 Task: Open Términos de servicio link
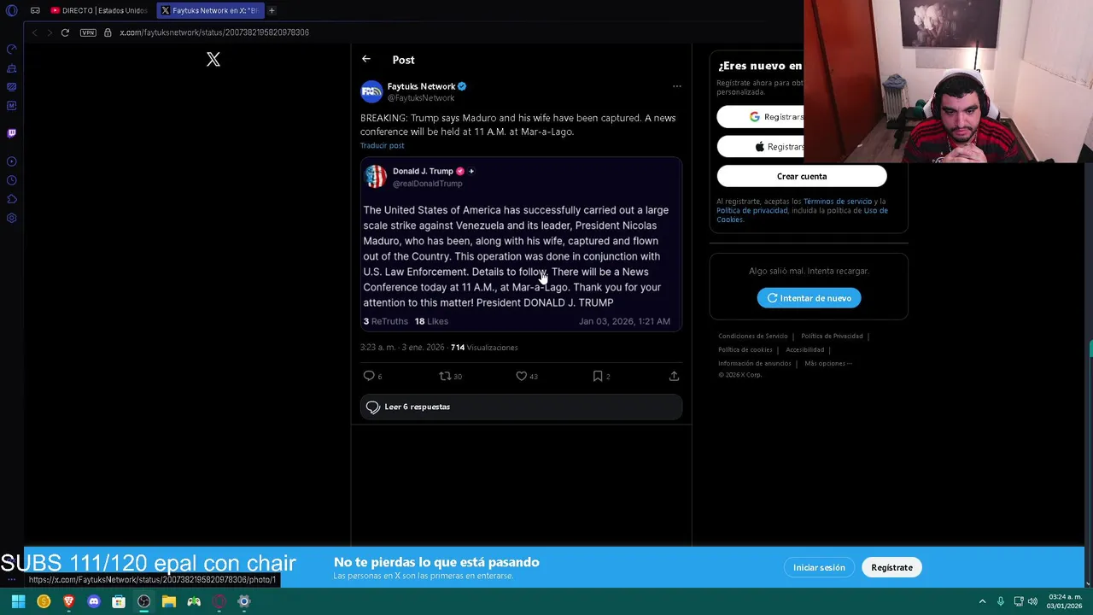tap(837, 202)
